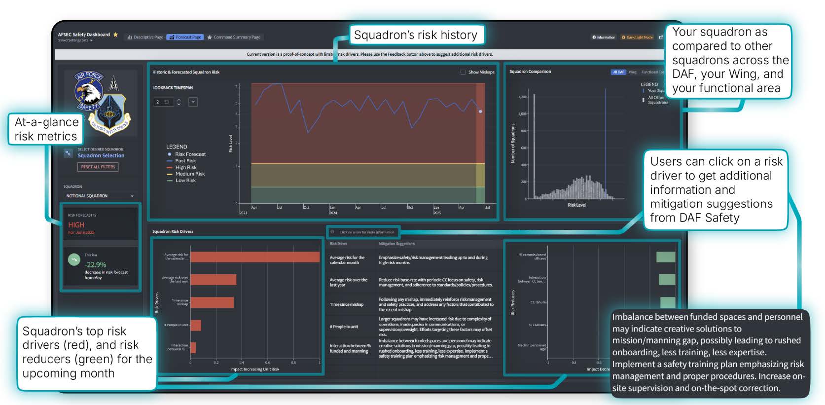Switch to the Descriptive Page tab
Screen dimensions: 825x405
145,37
